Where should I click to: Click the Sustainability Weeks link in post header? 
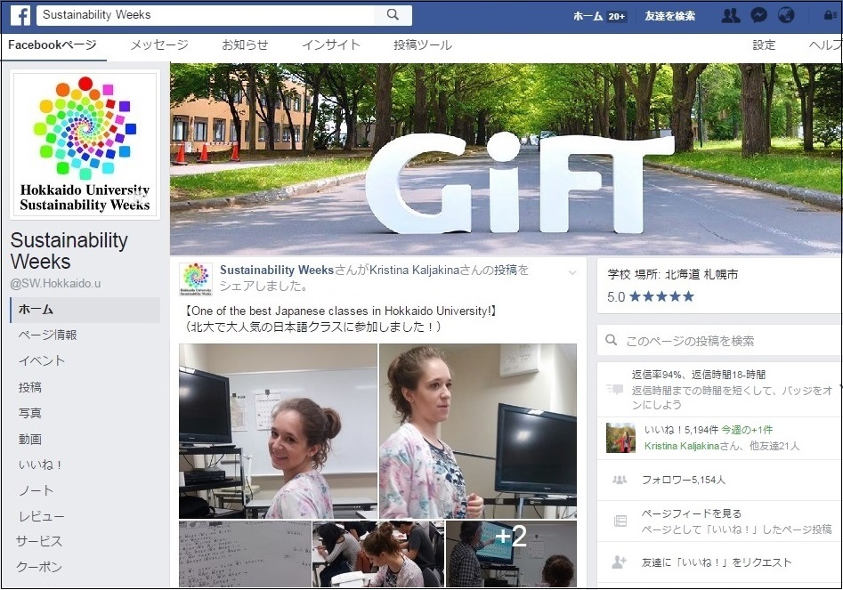pos(276,270)
